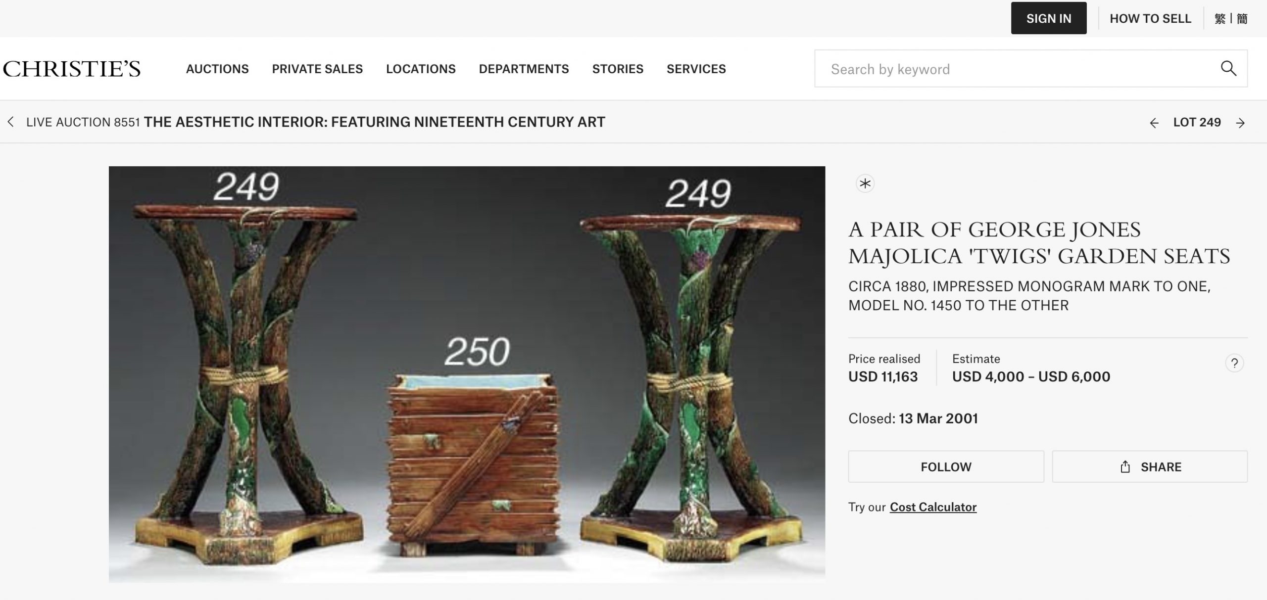Image resolution: width=1267 pixels, height=600 pixels.
Task: Share this lot
Action: [x=1150, y=466]
